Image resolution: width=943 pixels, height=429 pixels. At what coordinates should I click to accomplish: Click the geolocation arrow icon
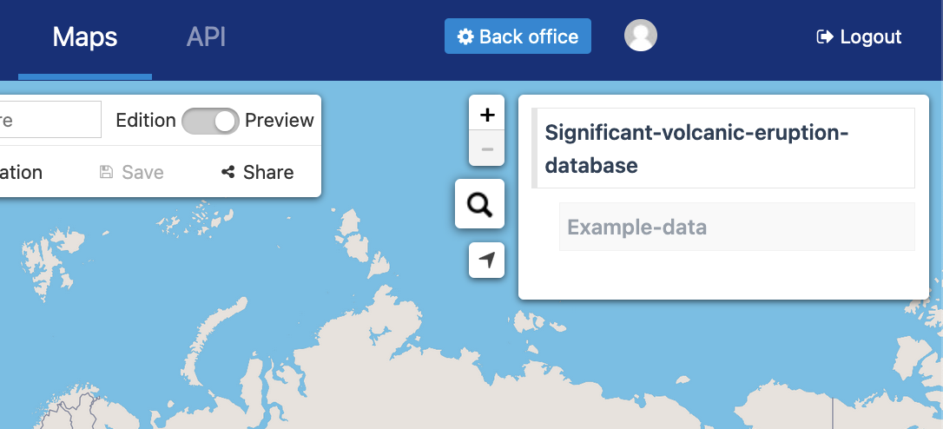pyautogui.click(x=487, y=261)
